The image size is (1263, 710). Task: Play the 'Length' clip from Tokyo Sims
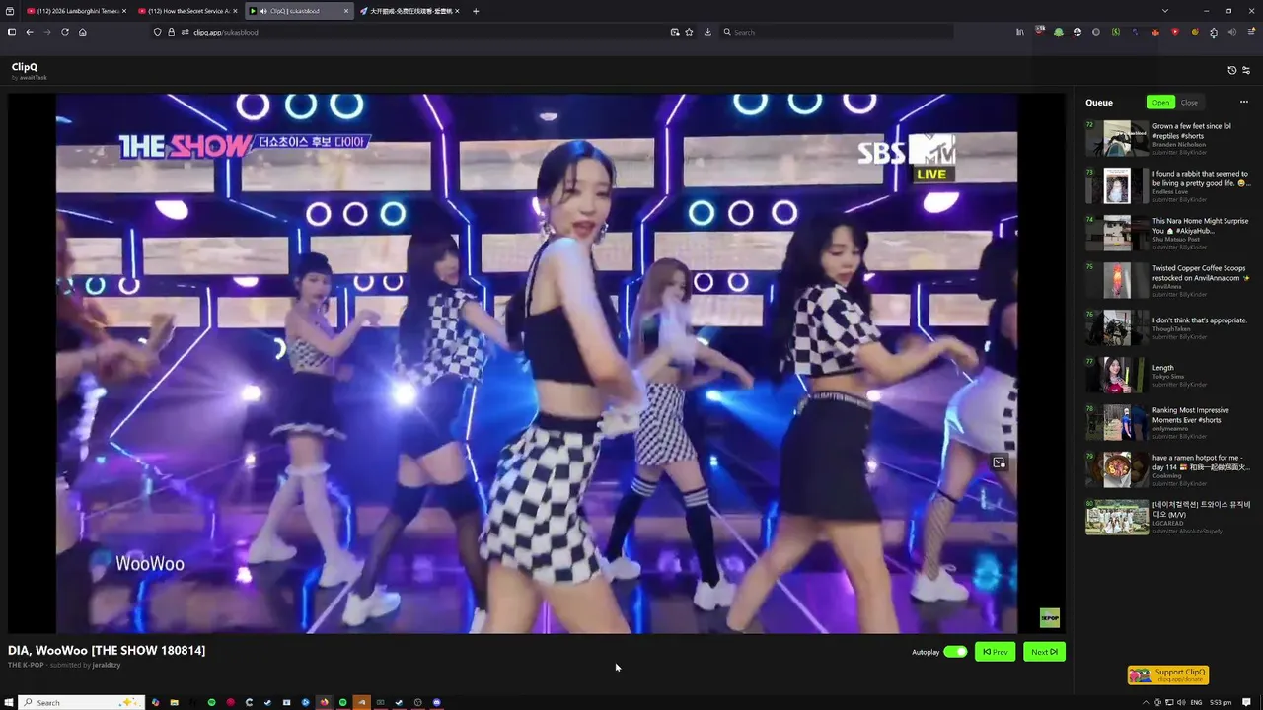pyautogui.click(x=1168, y=376)
